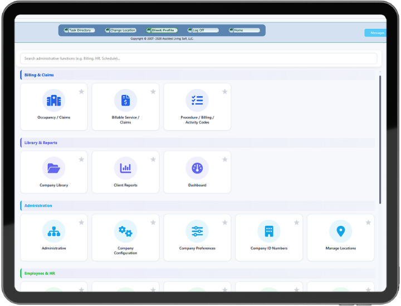Open the Company Configuration gears icon
Screen dimensions: 401x306
tap(125, 231)
